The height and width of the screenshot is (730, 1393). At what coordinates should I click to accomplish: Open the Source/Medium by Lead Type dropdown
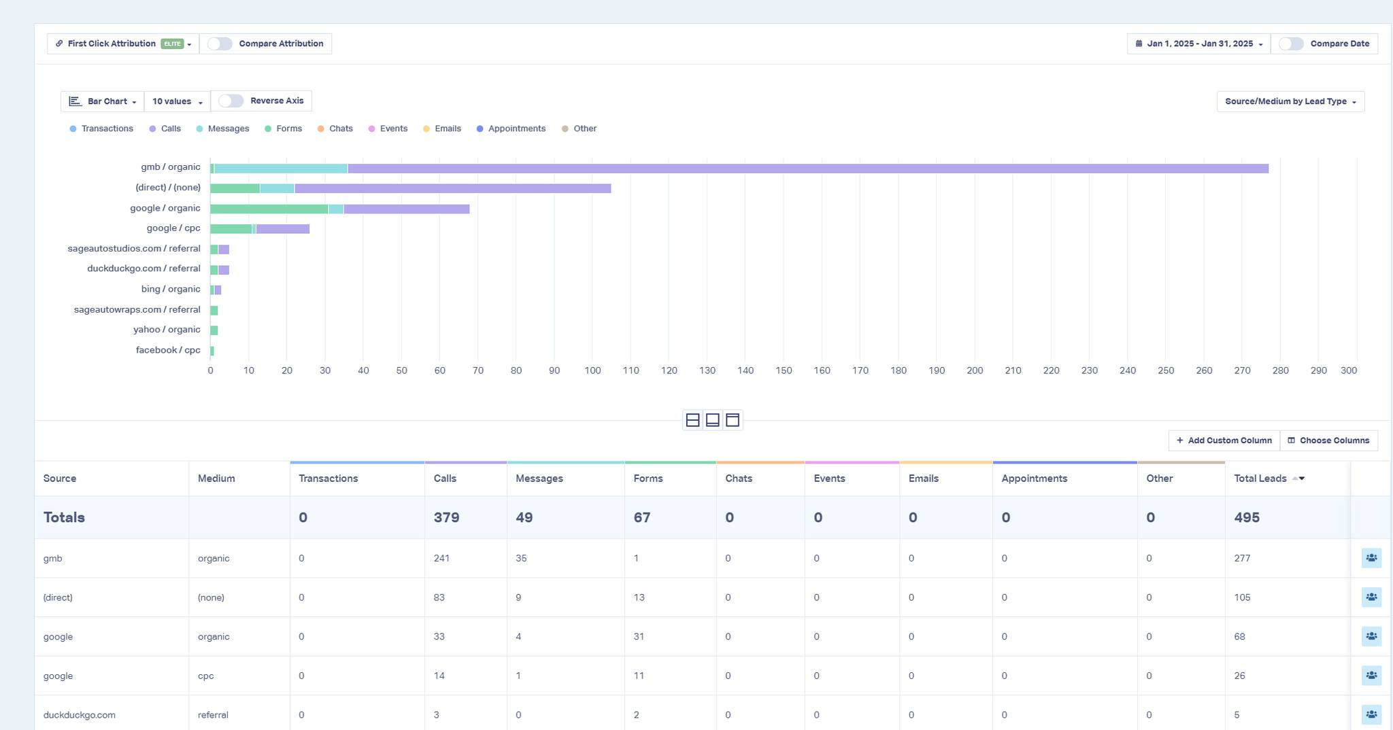(1290, 101)
